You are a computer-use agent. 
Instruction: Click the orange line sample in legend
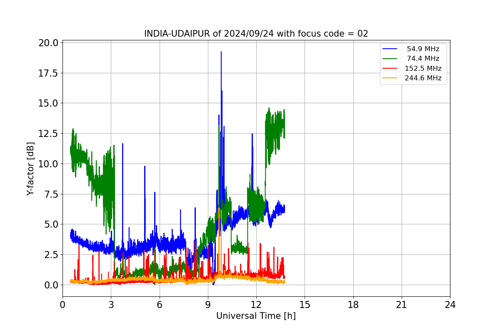click(x=390, y=78)
